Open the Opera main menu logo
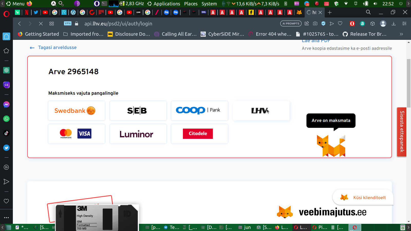The width and height of the screenshot is (411, 231). (x=6, y=14)
